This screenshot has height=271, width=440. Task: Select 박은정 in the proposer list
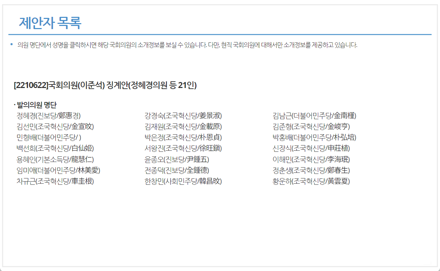pyautogui.click(x=183, y=137)
